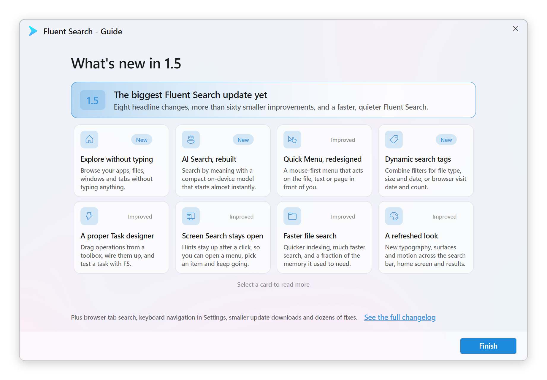Click the Improved label on Task designer card
The width and height of the screenshot is (547, 380).
point(140,217)
